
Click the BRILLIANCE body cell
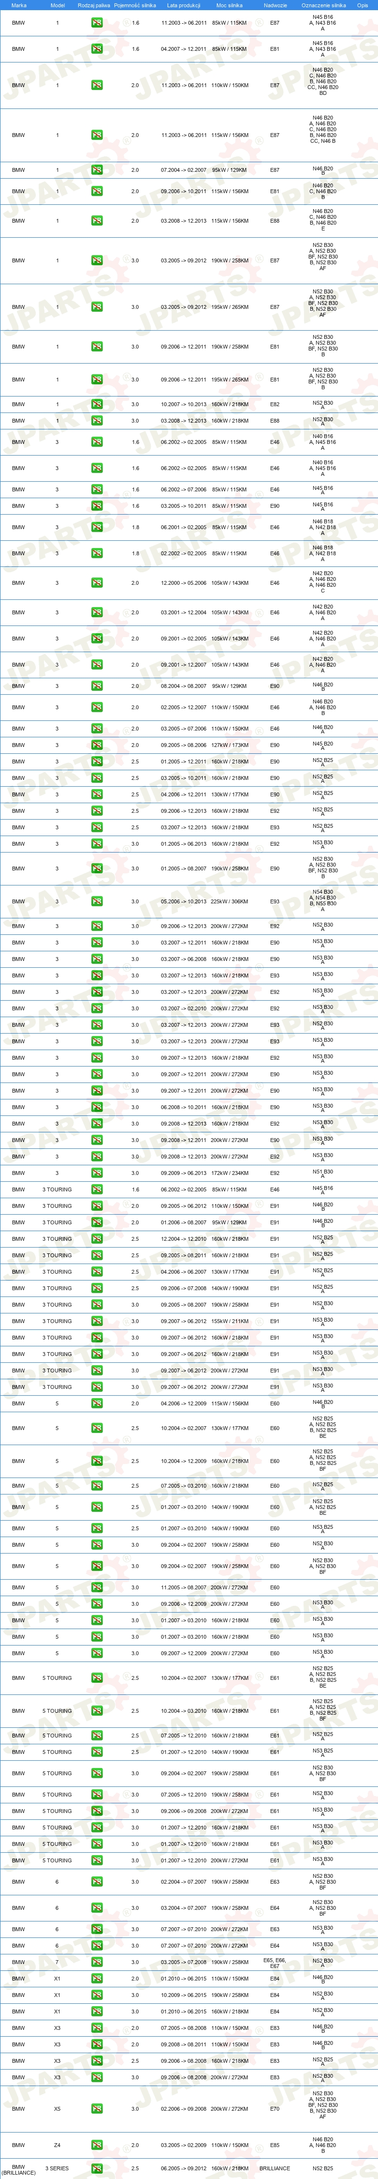click(x=275, y=2169)
